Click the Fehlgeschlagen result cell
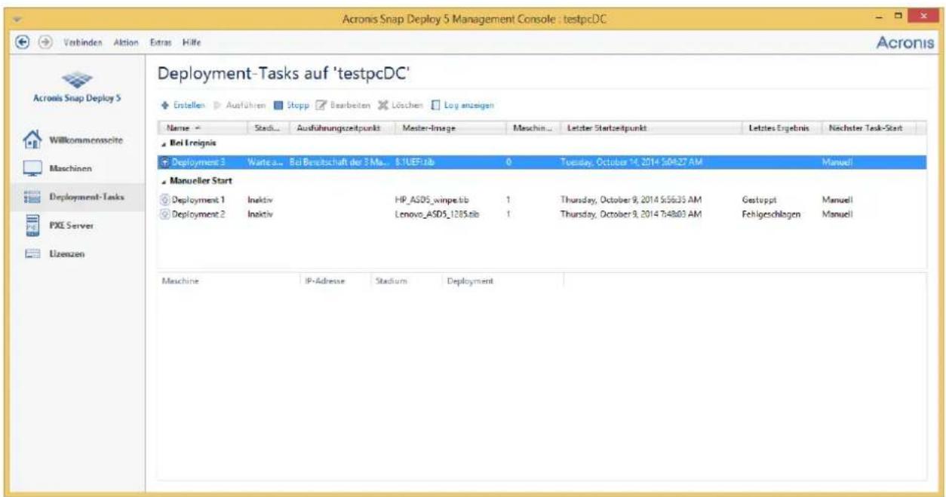The height and width of the screenshot is (497, 946). pos(769,213)
